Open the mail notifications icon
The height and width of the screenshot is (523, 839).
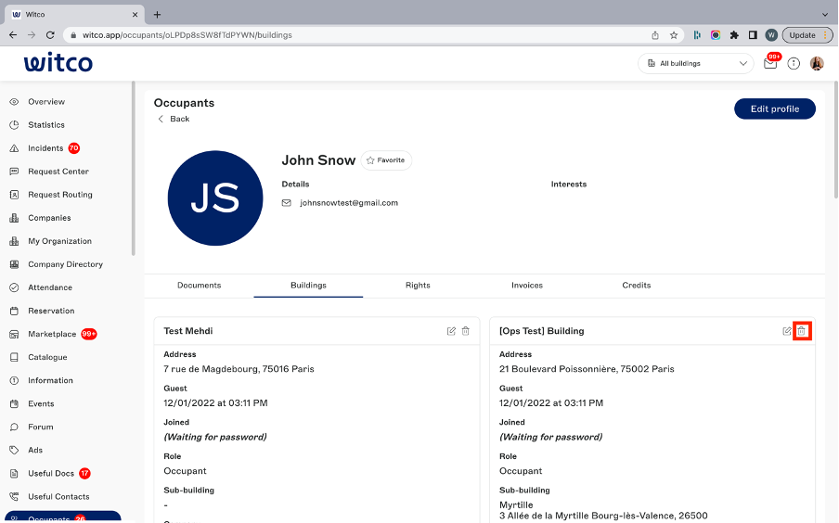pyautogui.click(x=770, y=63)
